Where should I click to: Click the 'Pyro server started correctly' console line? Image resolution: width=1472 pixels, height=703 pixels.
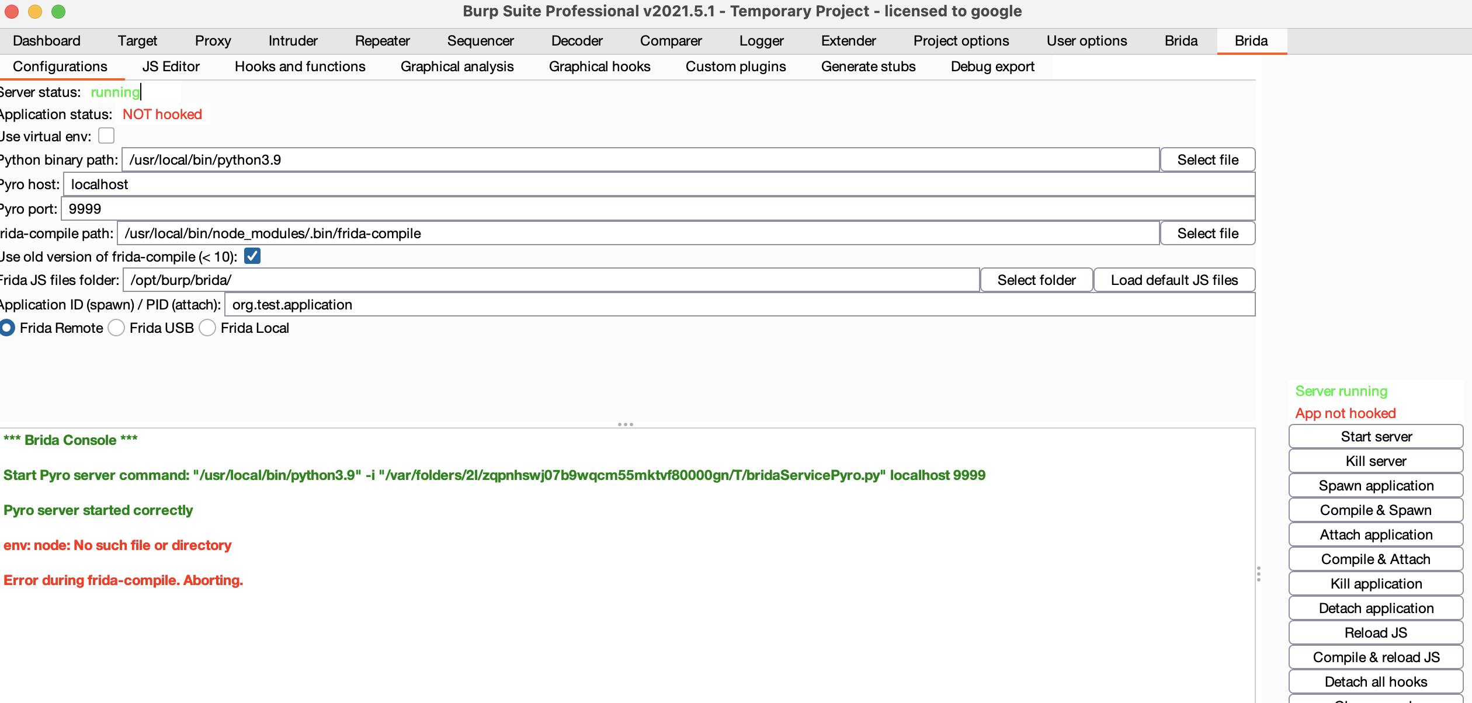(98, 510)
